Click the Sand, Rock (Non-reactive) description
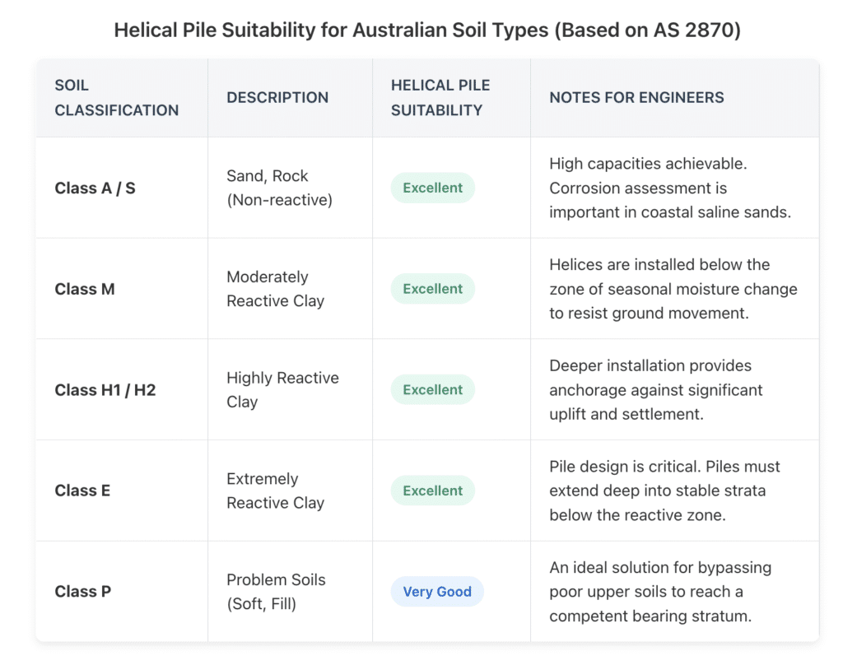This screenshot has width=843, height=665. (279, 188)
